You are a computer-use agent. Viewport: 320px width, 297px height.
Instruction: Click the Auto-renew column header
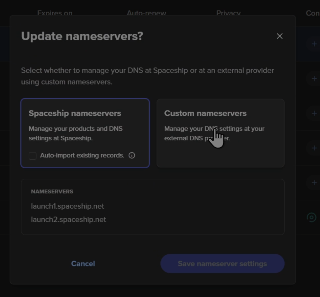point(146,13)
